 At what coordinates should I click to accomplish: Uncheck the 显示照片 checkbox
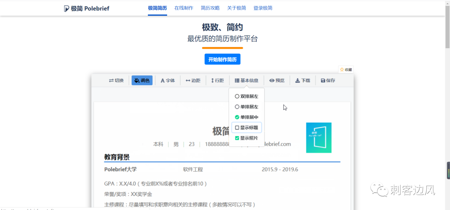click(247, 138)
